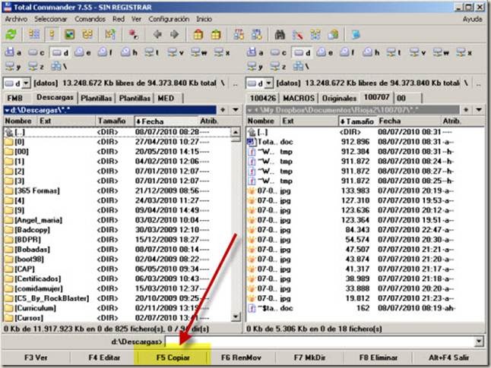Open file search with binoculars icon
This screenshot has width=491, height=368.
point(280,34)
